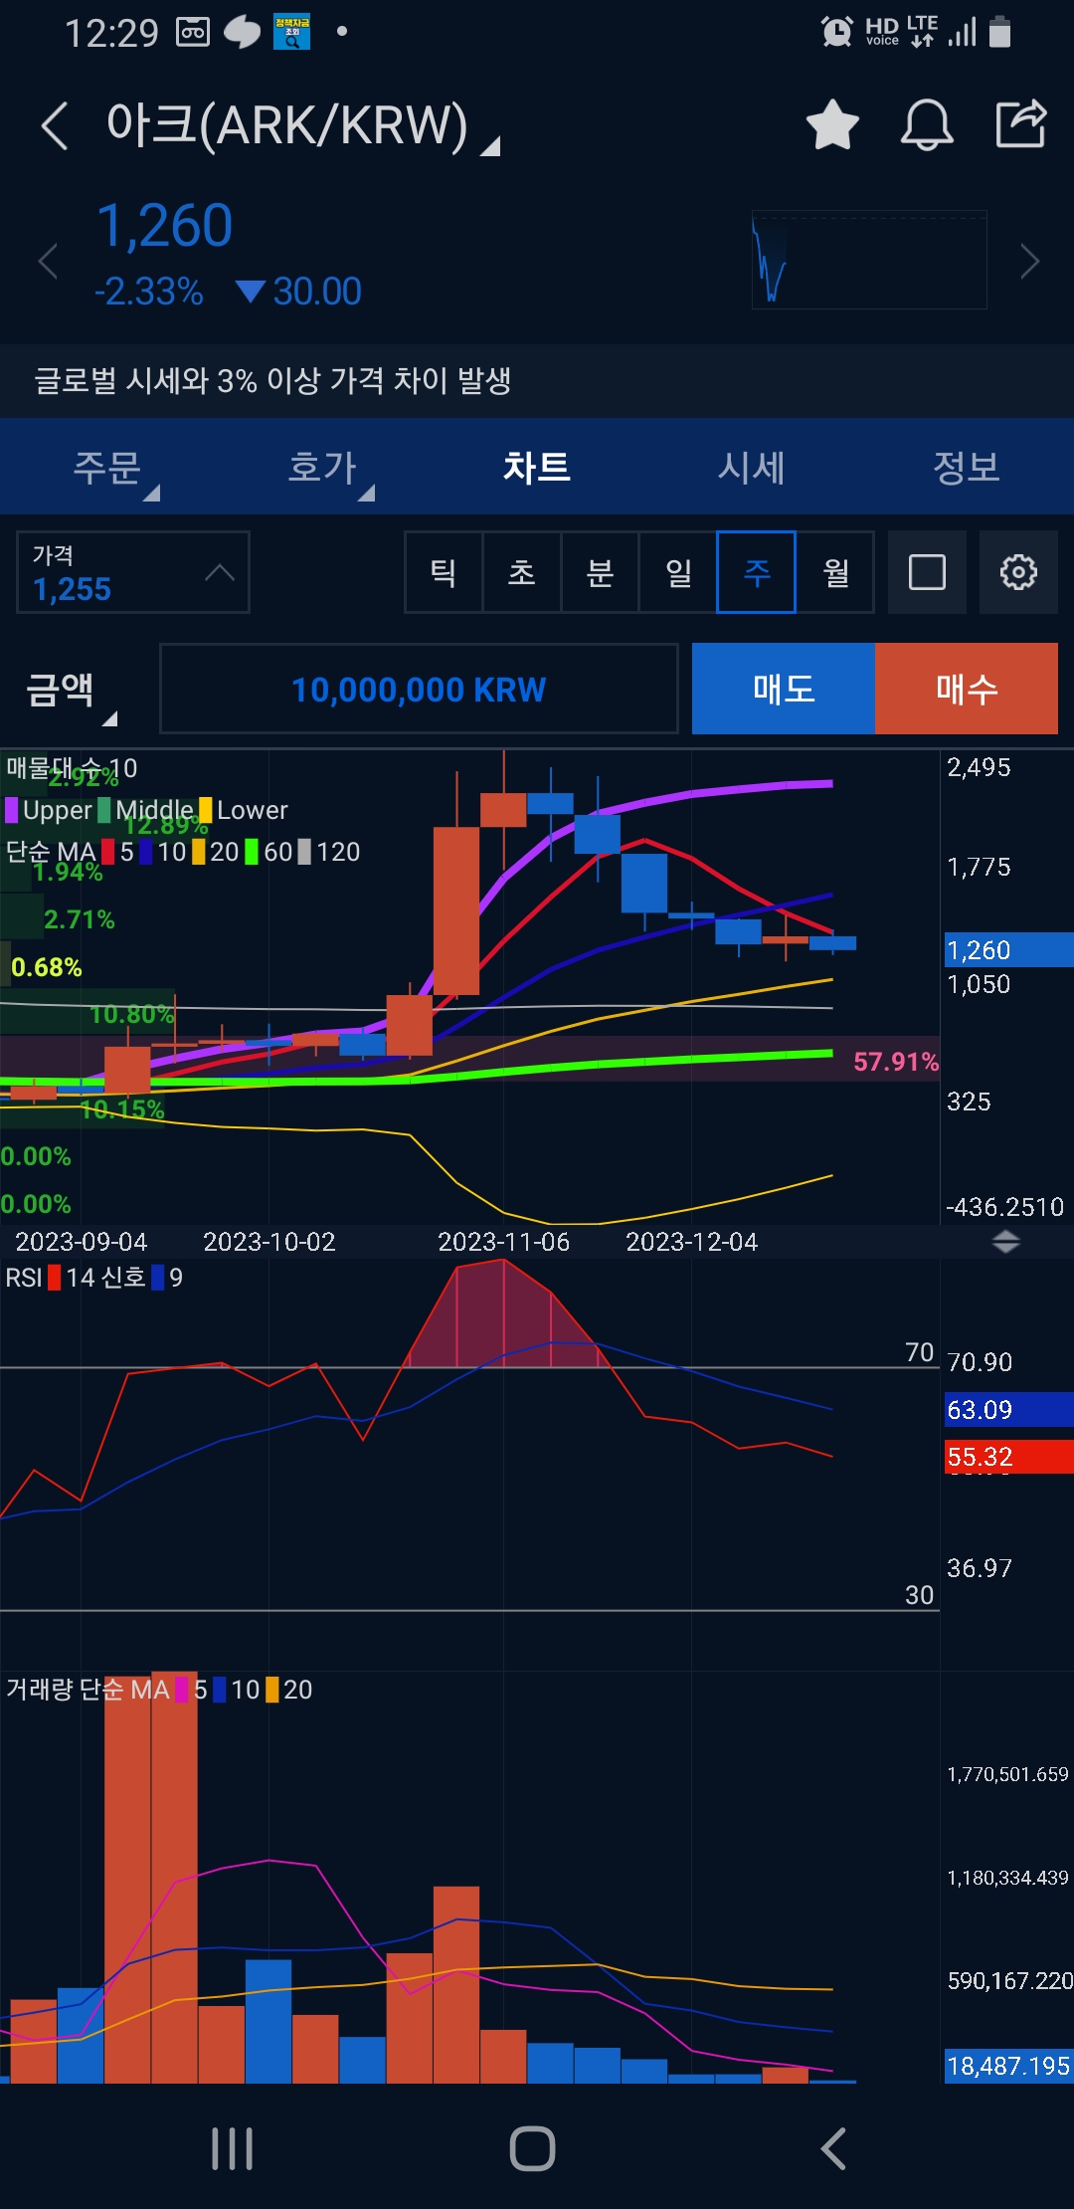Viewport: 1074px width, 2209px height.
Task: Tap the red 매수 buy button
Action: 967,689
